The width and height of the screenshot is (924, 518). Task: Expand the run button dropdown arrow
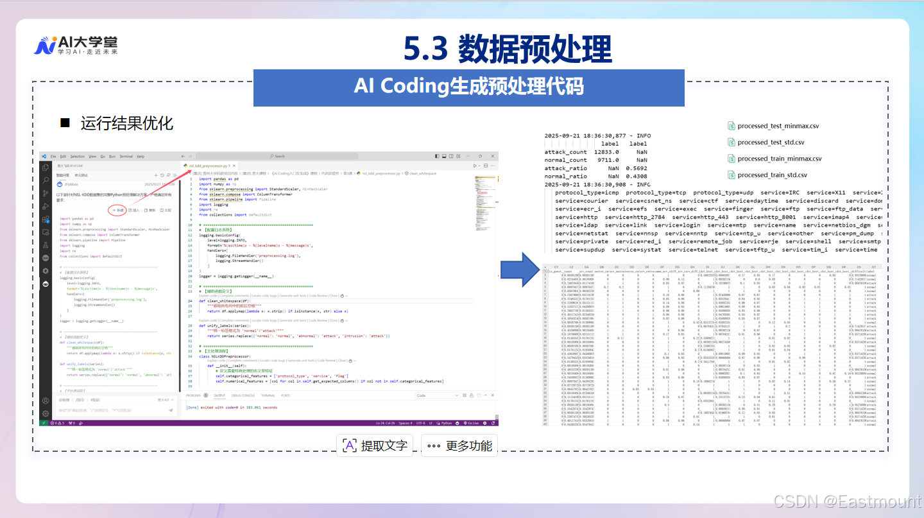[x=479, y=166]
